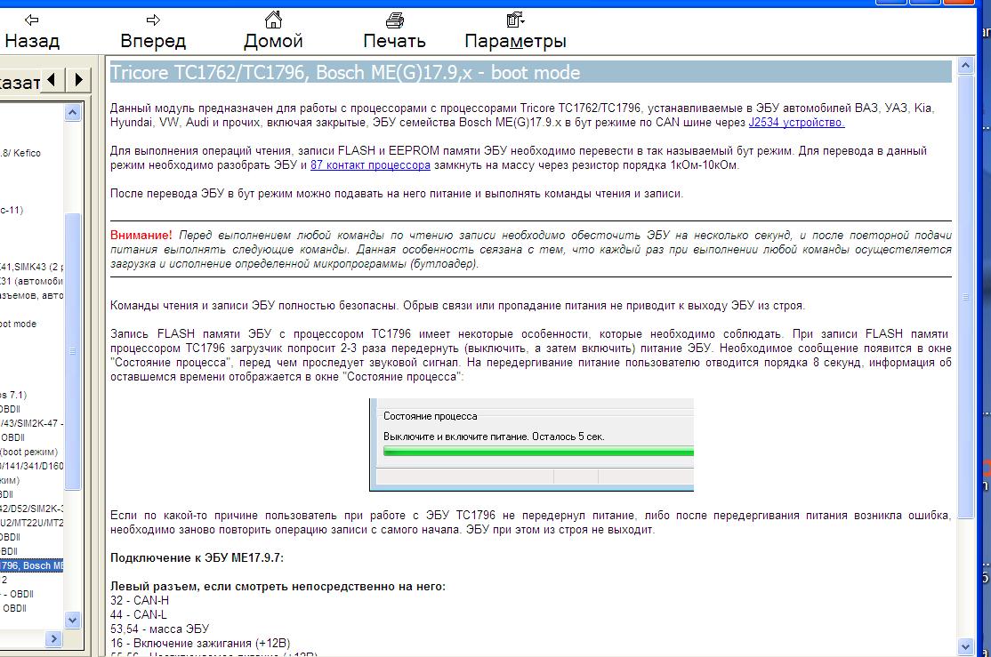This screenshot has height=657, width=991.
Task: Click the article heading 'Tricore TC1762/TC1796, Bosch ME(G)17.9,x - boot mode'
Action: pos(345,73)
